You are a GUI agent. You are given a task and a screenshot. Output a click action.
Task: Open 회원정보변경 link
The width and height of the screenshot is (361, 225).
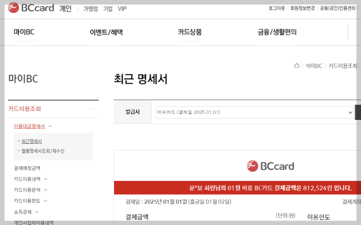[x=303, y=8]
